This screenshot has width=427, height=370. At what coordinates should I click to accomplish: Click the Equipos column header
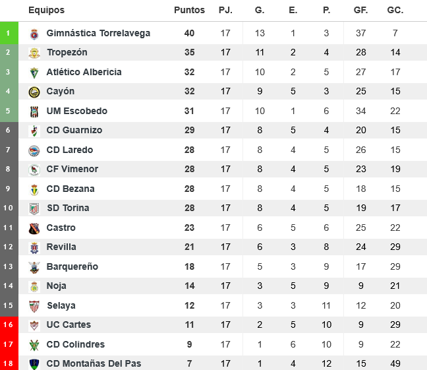pyautogui.click(x=46, y=11)
